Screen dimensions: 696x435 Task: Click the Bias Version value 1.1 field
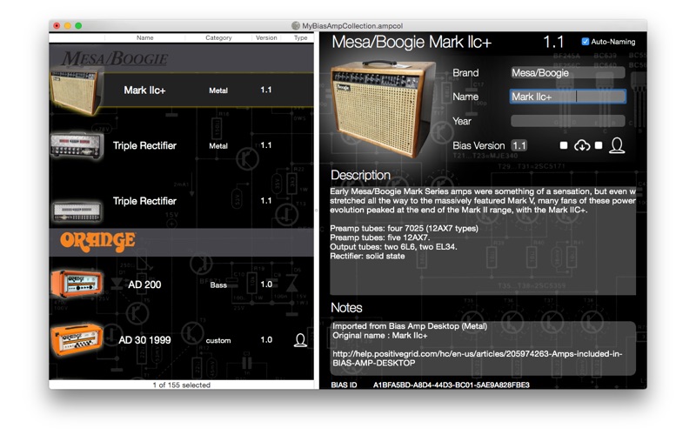[x=519, y=145]
